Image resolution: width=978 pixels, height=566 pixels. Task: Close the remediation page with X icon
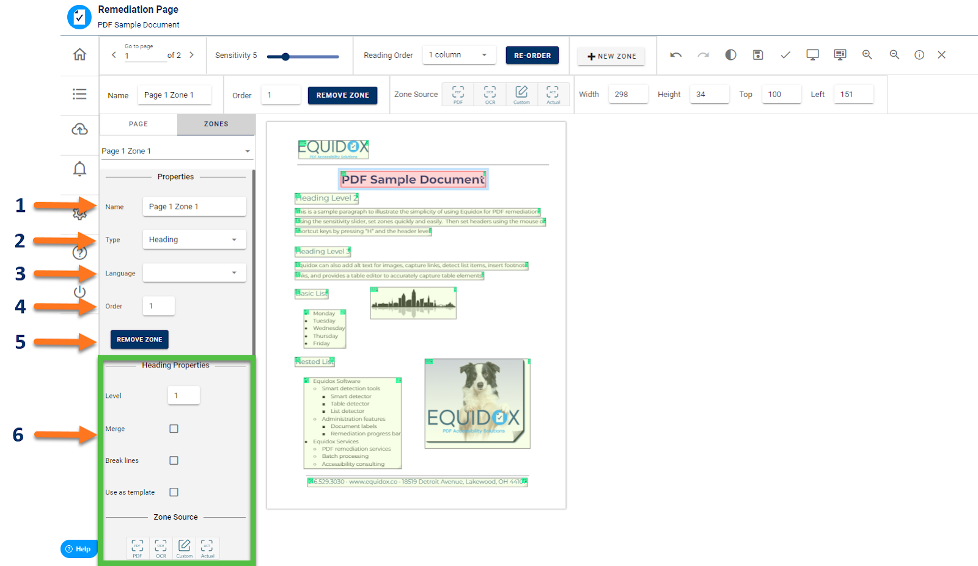point(942,55)
